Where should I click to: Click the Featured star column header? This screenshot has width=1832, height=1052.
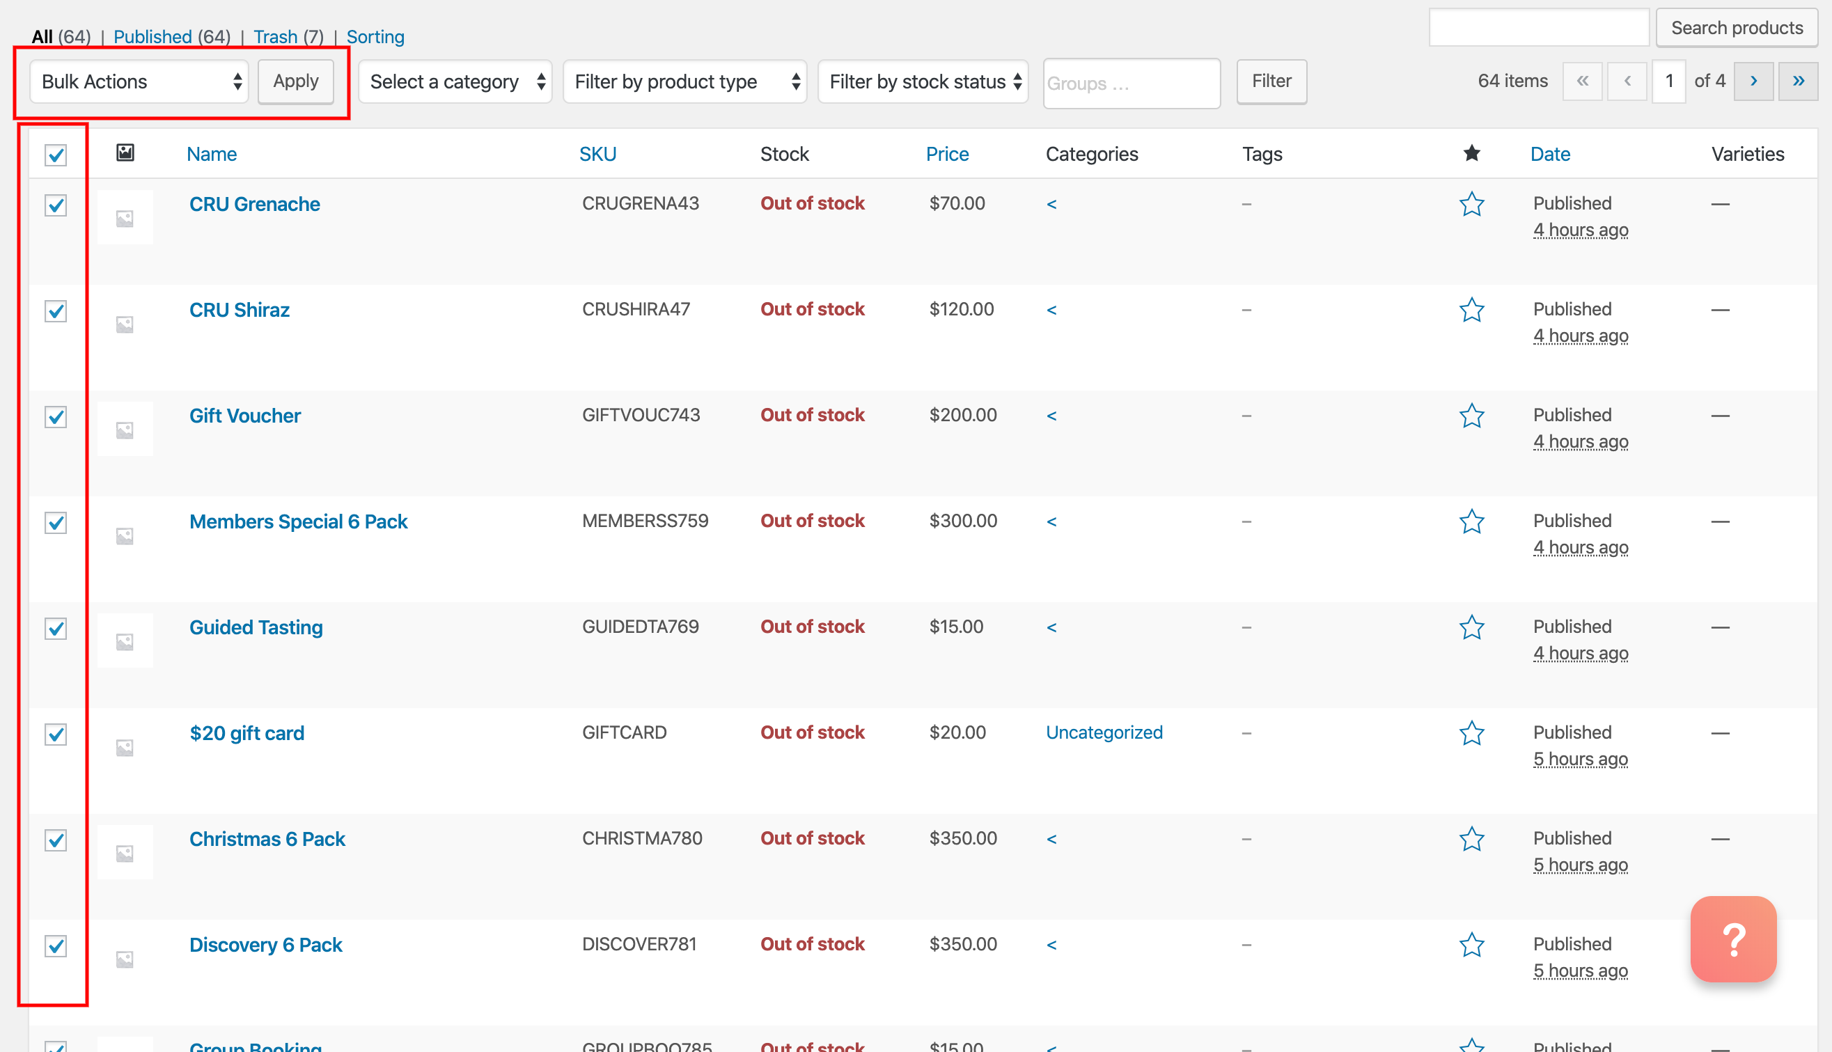(1471, 153)
